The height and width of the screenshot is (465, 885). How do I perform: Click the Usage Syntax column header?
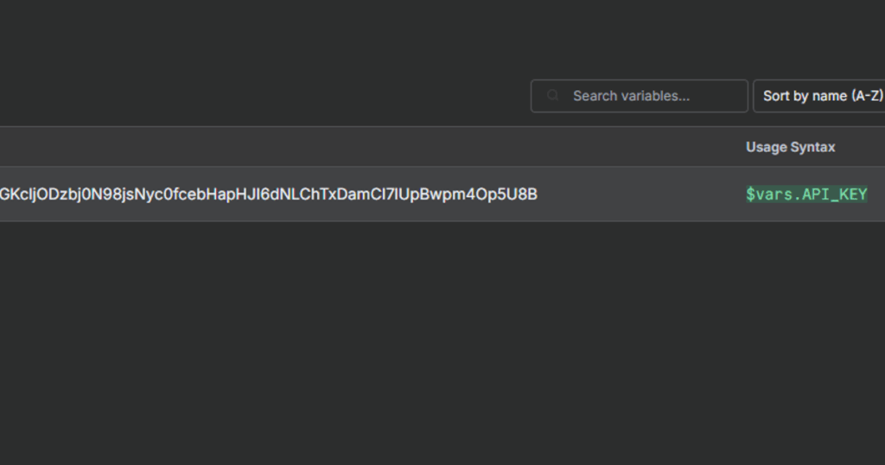[x=790, y=147]
